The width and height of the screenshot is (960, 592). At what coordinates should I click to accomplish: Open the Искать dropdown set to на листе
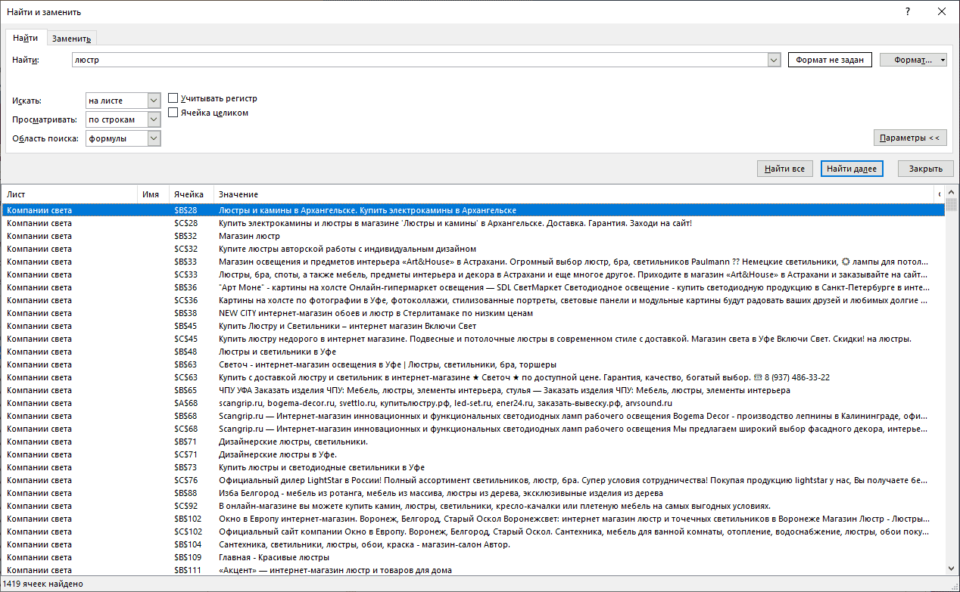pyautogui.click(x=123, y=100)
